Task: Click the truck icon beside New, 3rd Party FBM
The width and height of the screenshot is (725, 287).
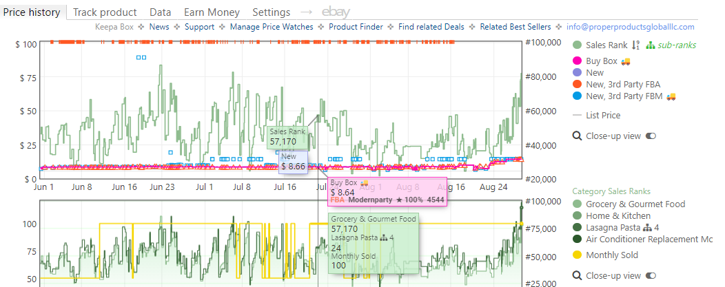Action: click(x=671, y=96)
